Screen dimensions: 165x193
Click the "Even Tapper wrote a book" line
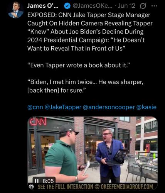(x=78, y=65)
